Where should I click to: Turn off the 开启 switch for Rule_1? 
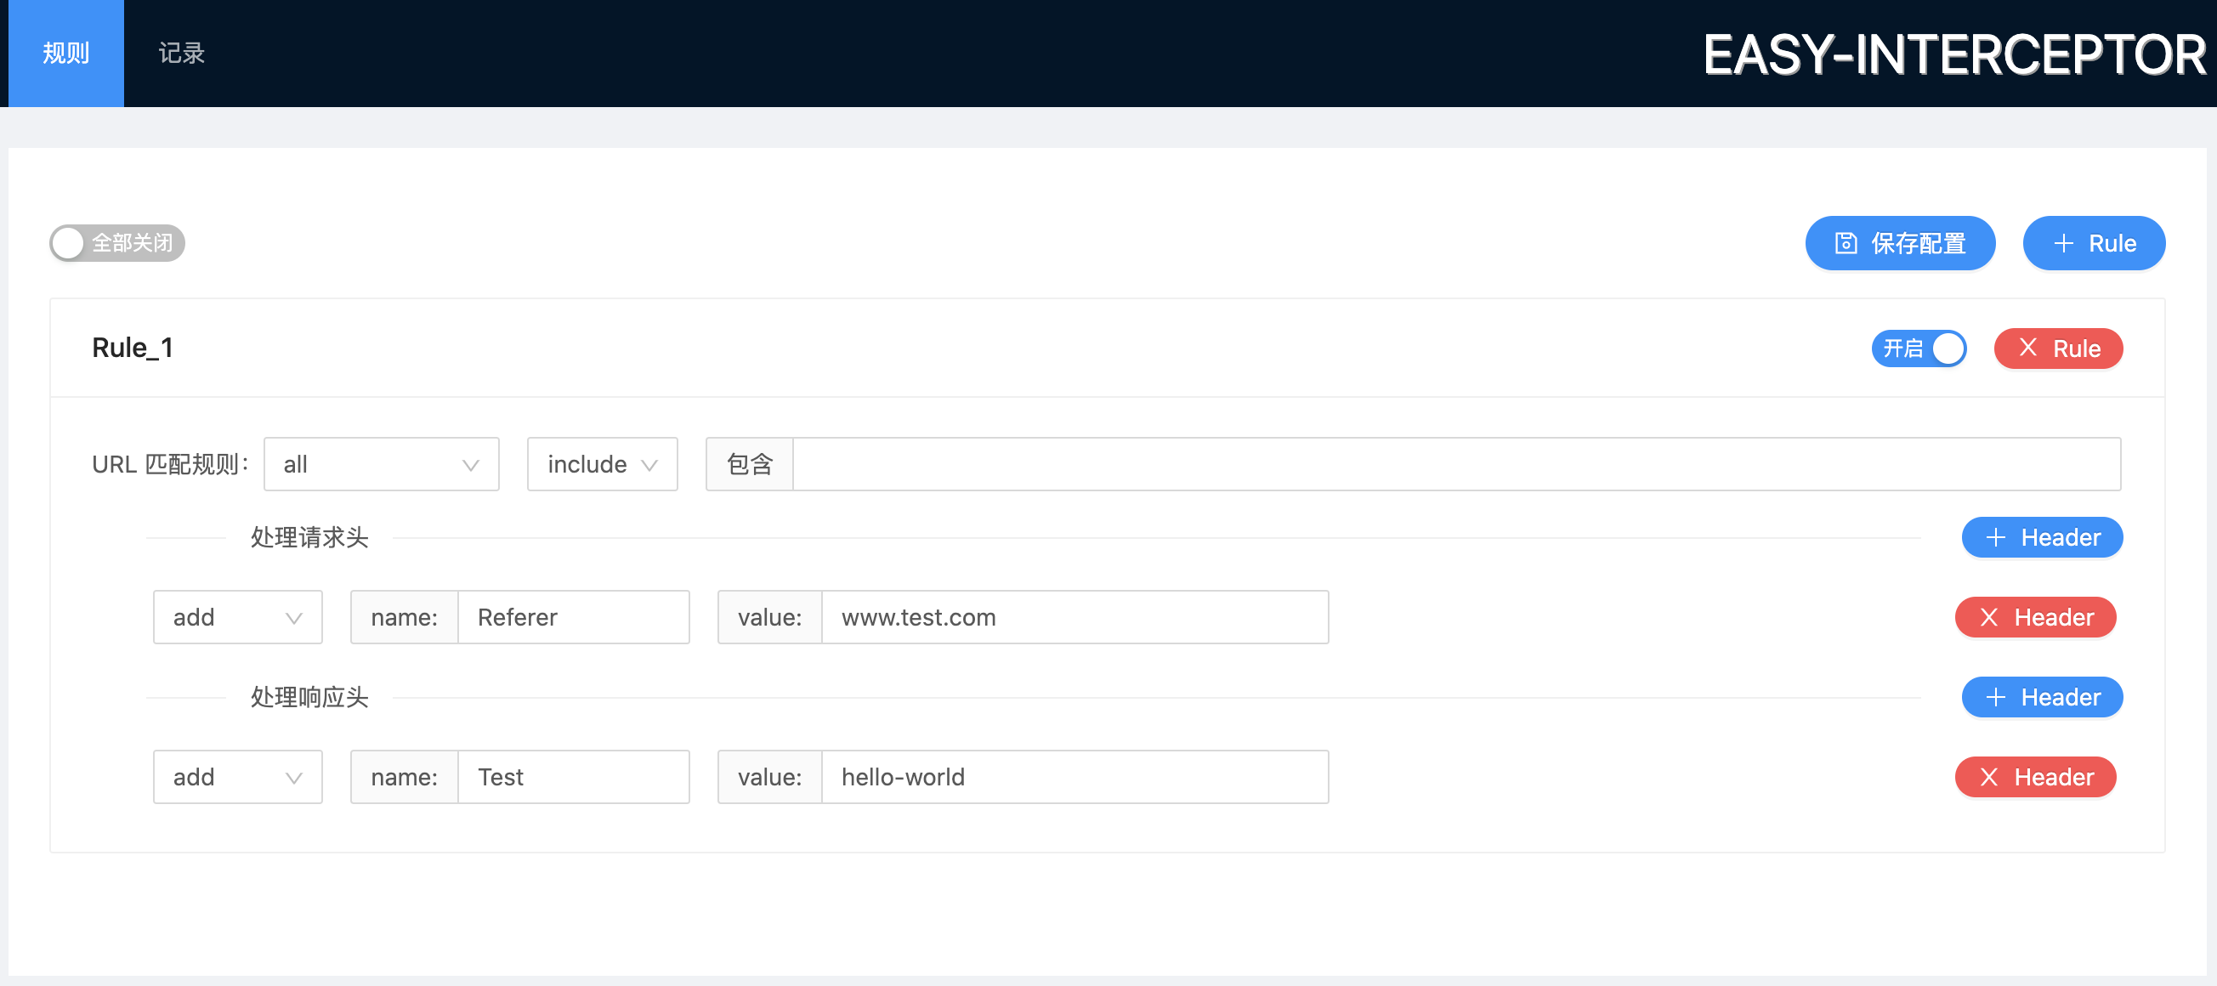pyautogui.click(x=1919, y=348)
